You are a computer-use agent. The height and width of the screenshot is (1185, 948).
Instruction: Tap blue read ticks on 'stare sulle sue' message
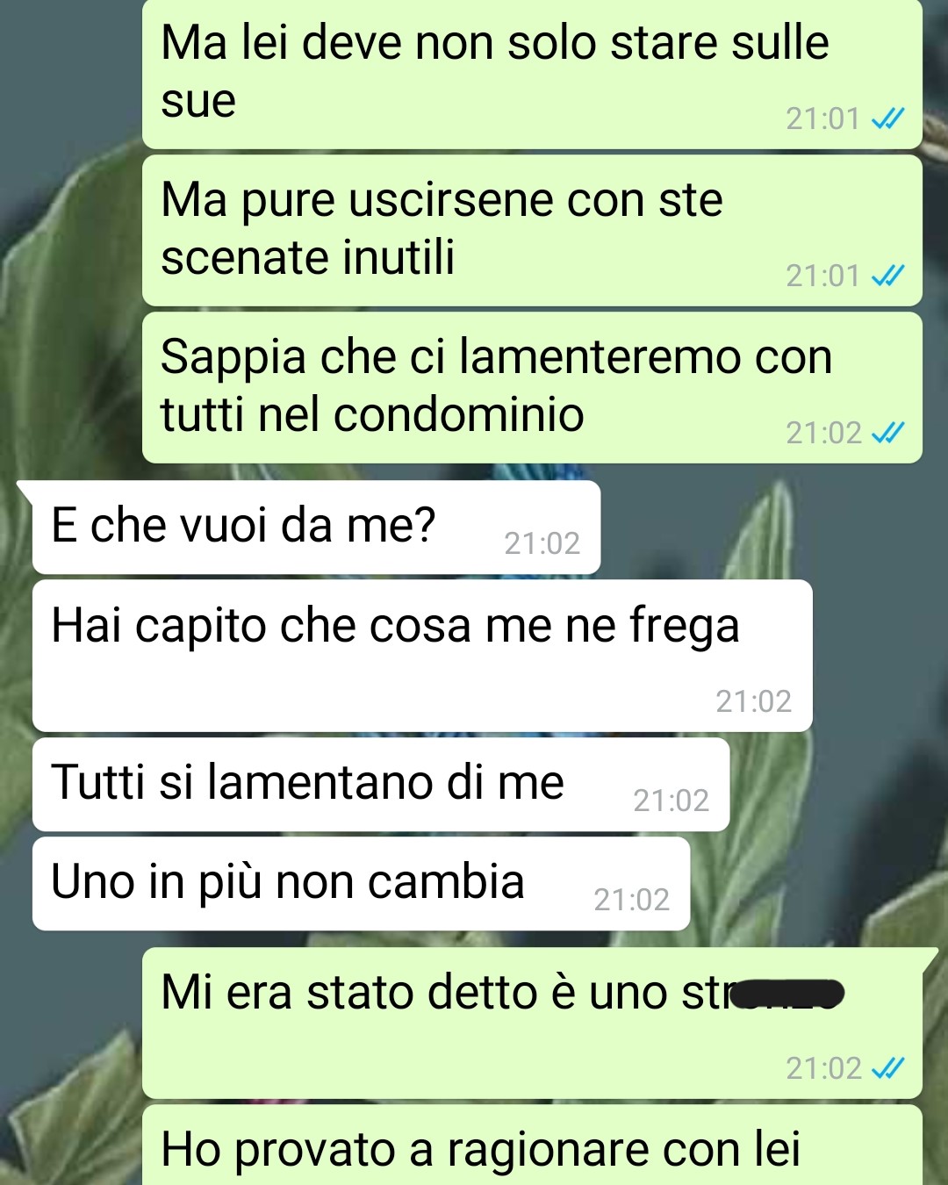[887, 118]
